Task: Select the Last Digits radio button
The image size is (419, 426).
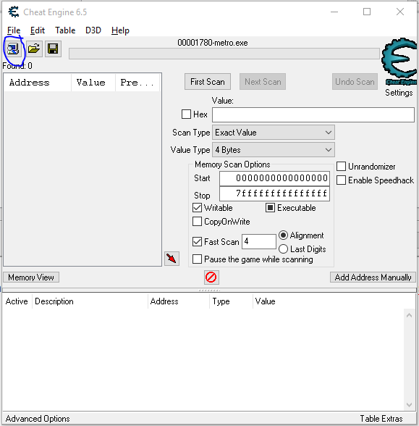Action: 283,249
